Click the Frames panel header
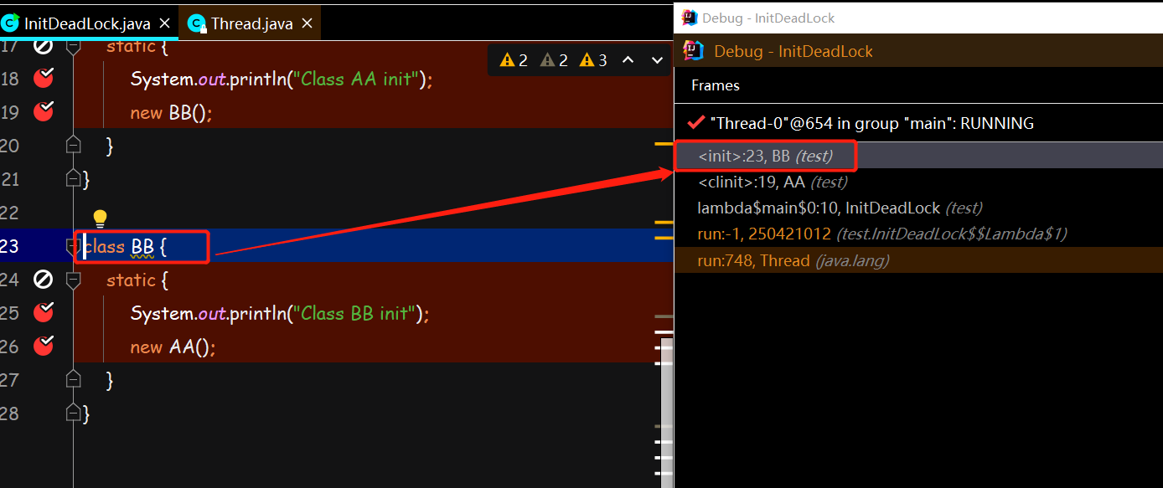This screenshot has height=488, width=1163. click(716, 85)
